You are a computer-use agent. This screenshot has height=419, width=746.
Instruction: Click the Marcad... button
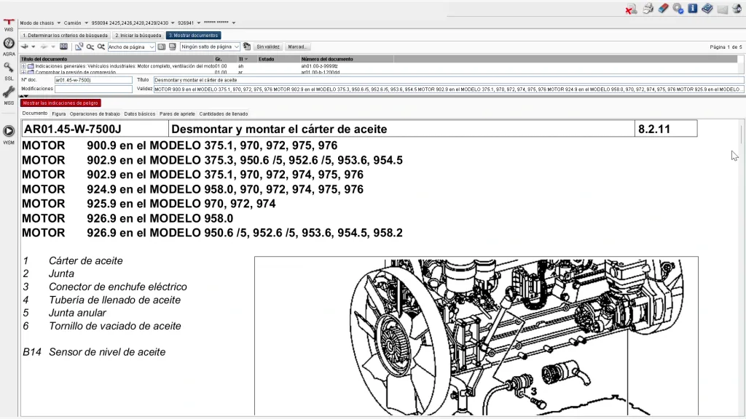pyautogui.click(x=298, y=47)
